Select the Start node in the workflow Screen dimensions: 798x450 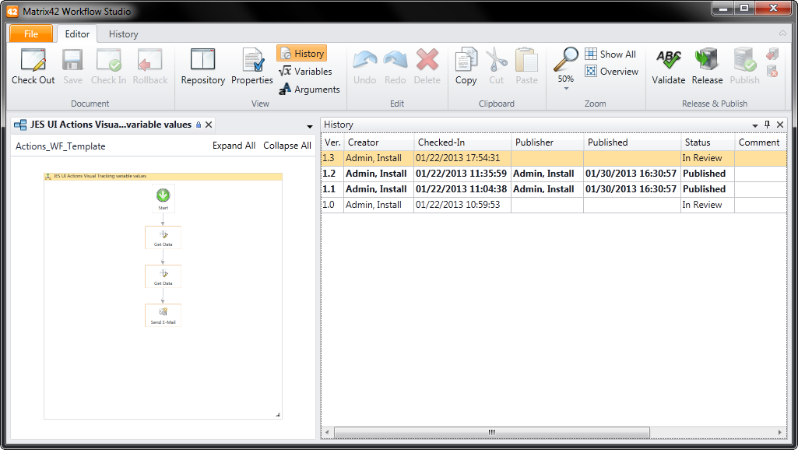(x=163, y=199)
